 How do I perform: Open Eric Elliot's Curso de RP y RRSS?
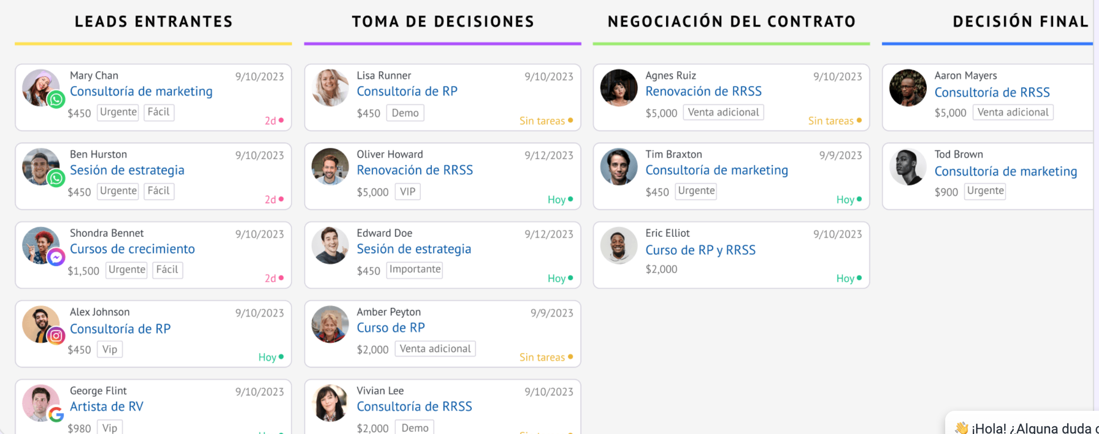pyautogui.click(x=700, y=250)
